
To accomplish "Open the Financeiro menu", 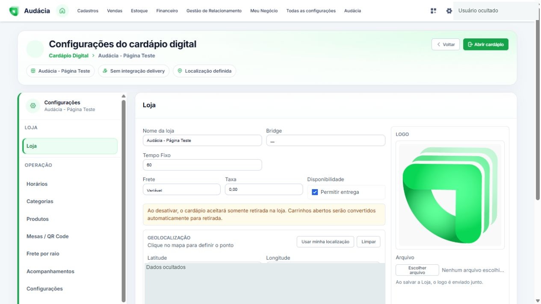I will coord(167,11).
